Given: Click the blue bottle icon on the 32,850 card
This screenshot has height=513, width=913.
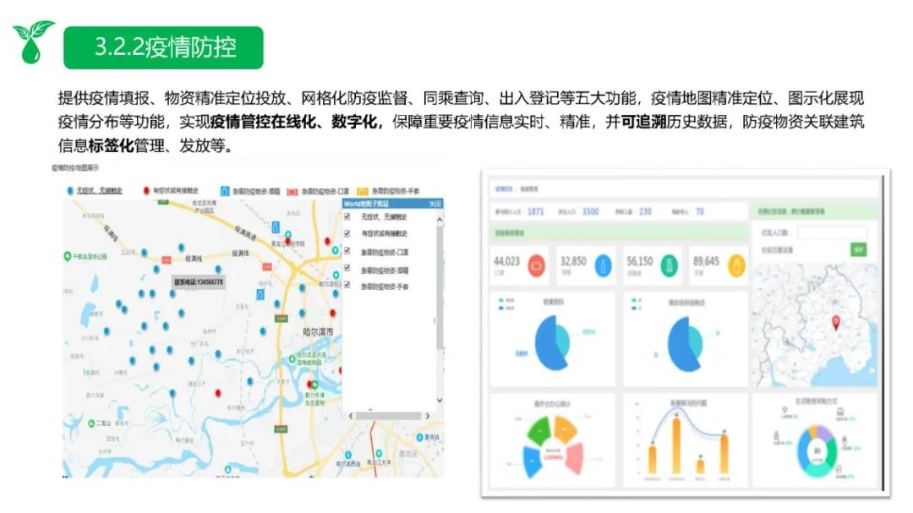Looking at the screenshot, I should [x=604, y=266].
